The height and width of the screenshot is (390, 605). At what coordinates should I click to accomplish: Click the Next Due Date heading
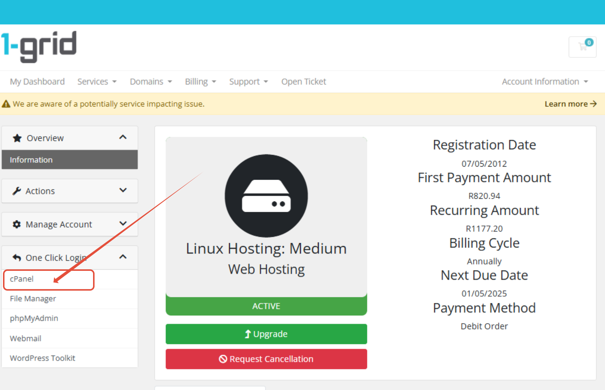[x=484, y=275]
